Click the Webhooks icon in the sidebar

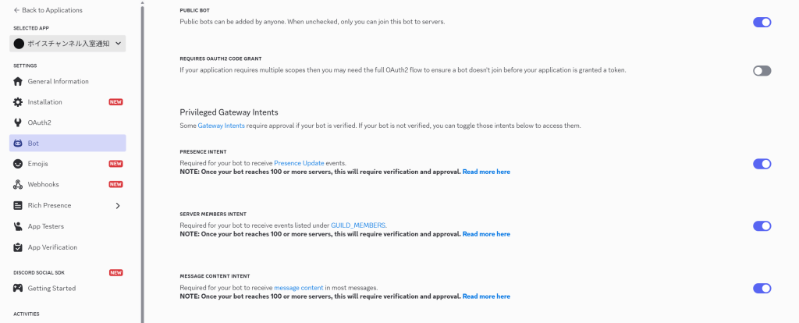[x=18, y=184]
